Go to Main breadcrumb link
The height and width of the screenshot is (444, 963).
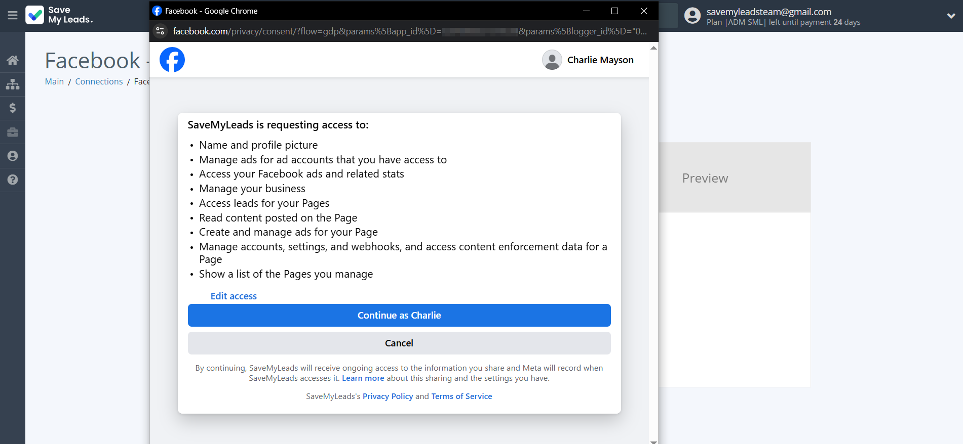54,81
